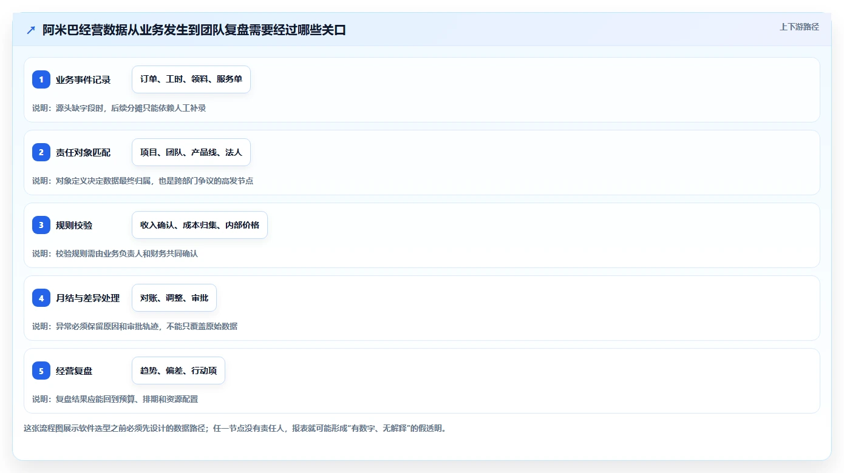The width and height of the screenshot is (844, 473).
Task: Select the 规则校验 step title
Action: coord(74,225)
